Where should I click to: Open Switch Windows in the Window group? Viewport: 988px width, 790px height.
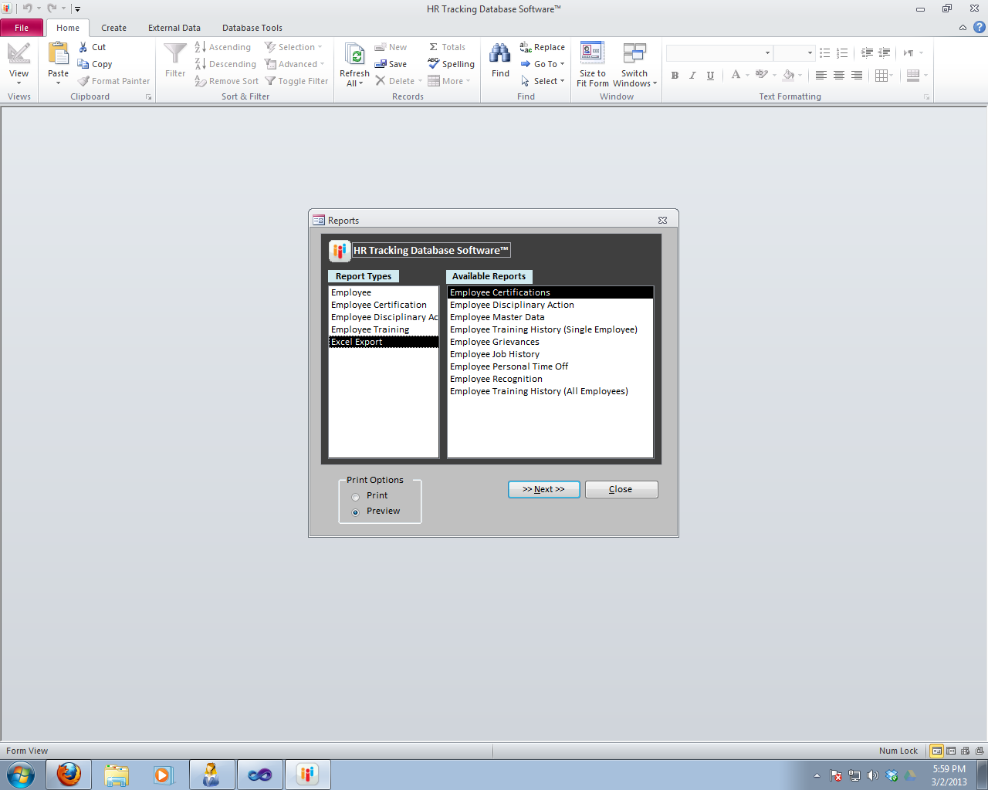tap(634, 63)
